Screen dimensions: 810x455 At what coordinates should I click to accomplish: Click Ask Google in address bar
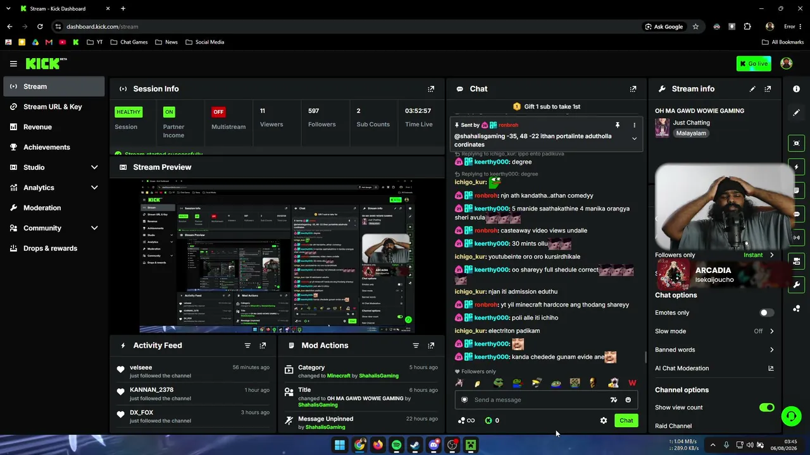click(x=664, y=27)
